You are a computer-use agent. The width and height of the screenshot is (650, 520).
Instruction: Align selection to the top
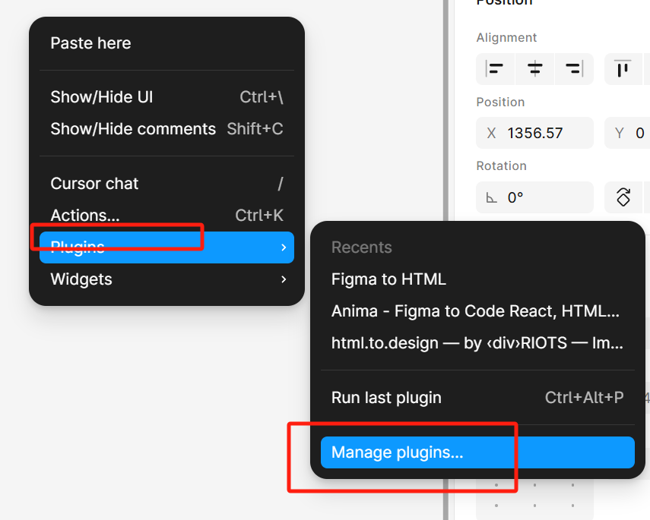[x=623, y=69]
